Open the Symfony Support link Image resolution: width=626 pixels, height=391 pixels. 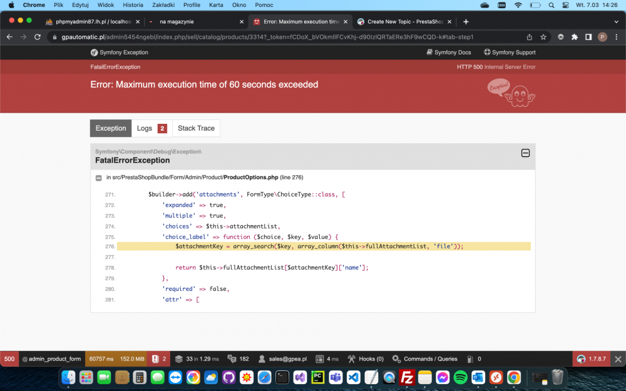click(x=510, y=53)
